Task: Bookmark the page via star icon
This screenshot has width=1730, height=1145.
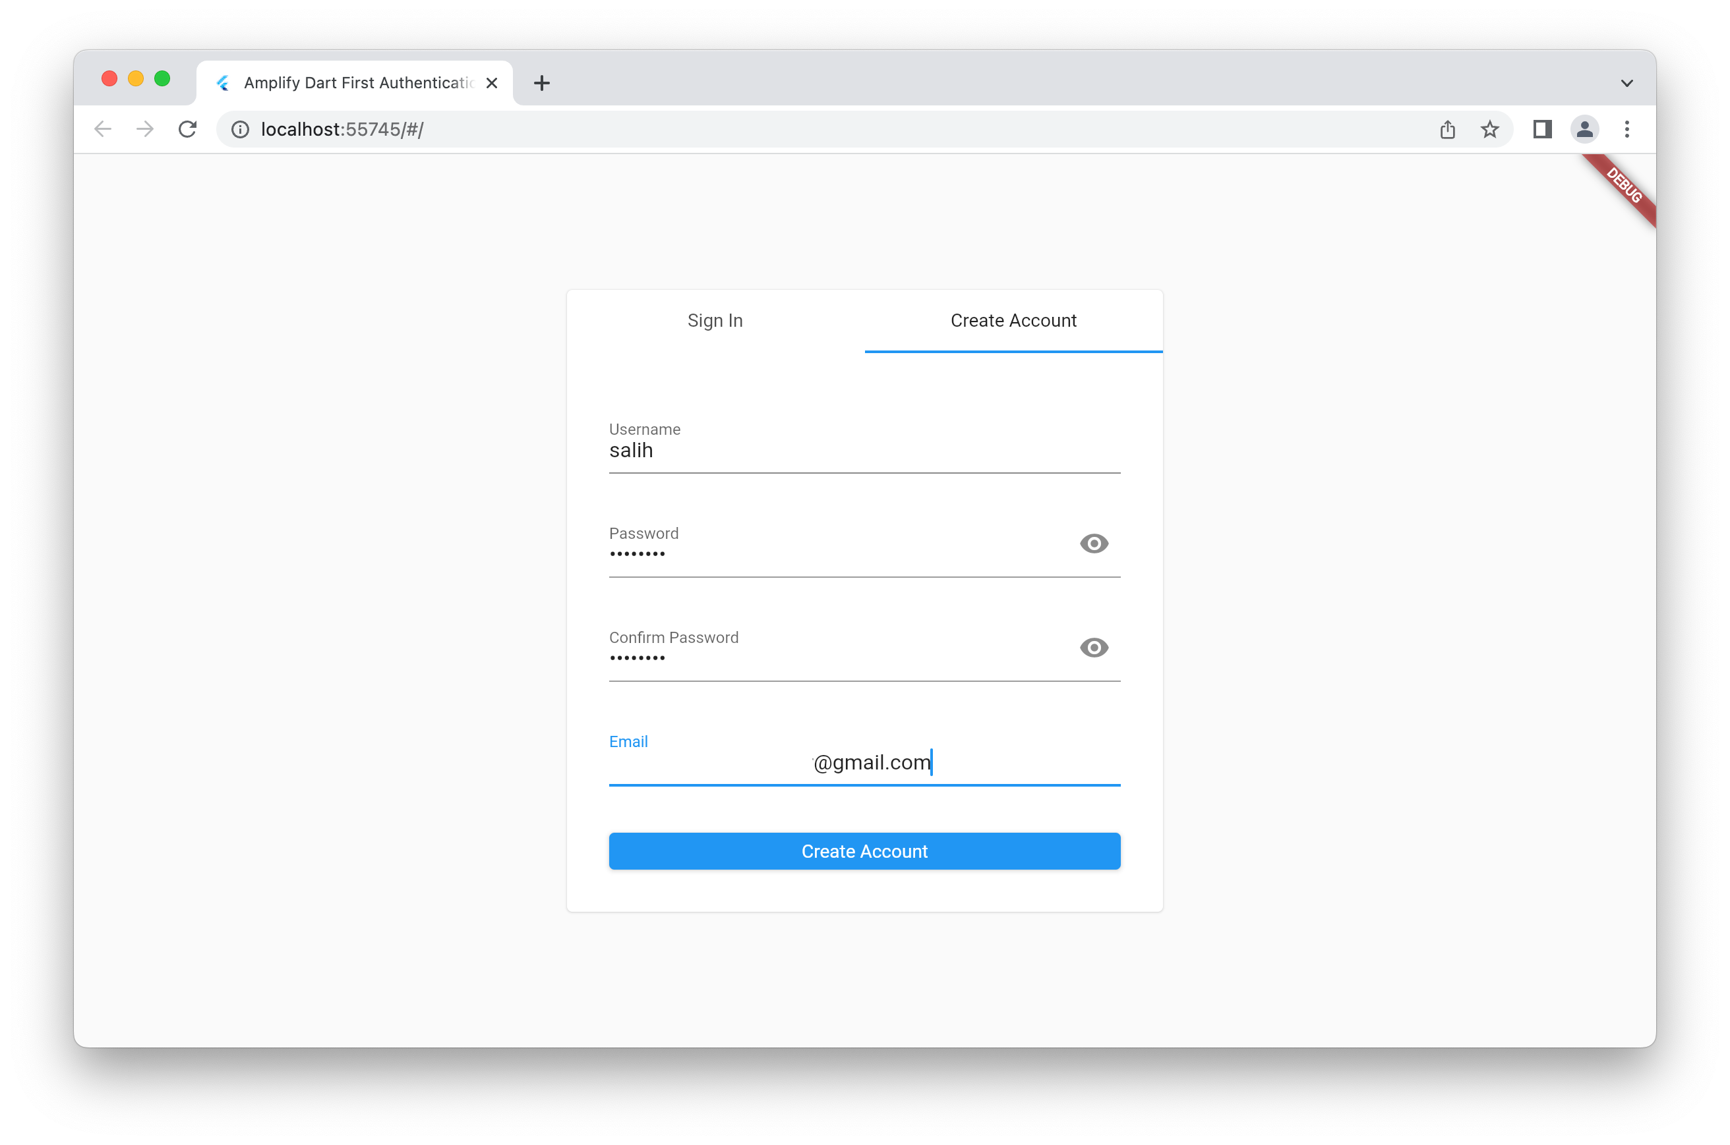Action: (1489, 129)
